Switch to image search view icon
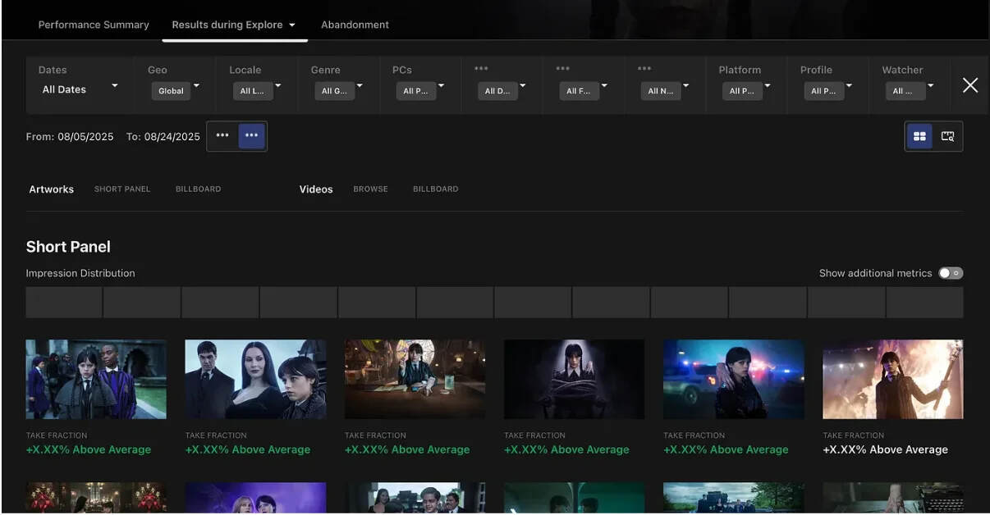The image size is (990, 515). click(x=947, y=136)
